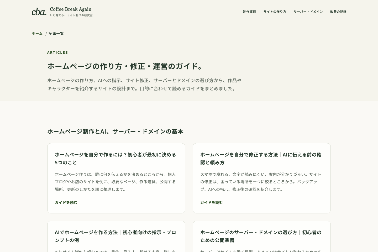
Task: Select the サーバー・ドメイン navigation item
Action: coord(308,12)
